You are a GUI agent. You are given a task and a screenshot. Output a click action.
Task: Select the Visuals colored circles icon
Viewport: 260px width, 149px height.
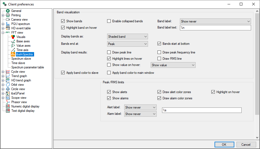point(13,37)
